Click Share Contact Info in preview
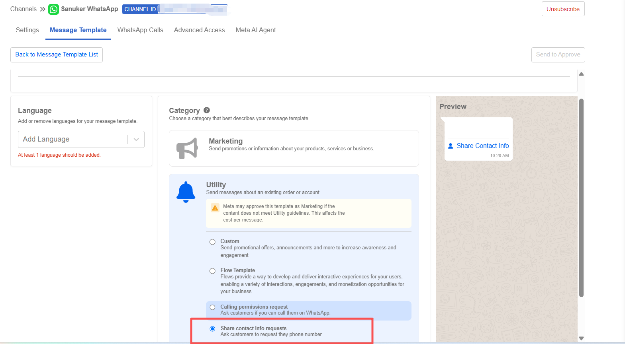The width and height of the screenshot is (625, 344). pyautogui.click(x=483, y=146)
